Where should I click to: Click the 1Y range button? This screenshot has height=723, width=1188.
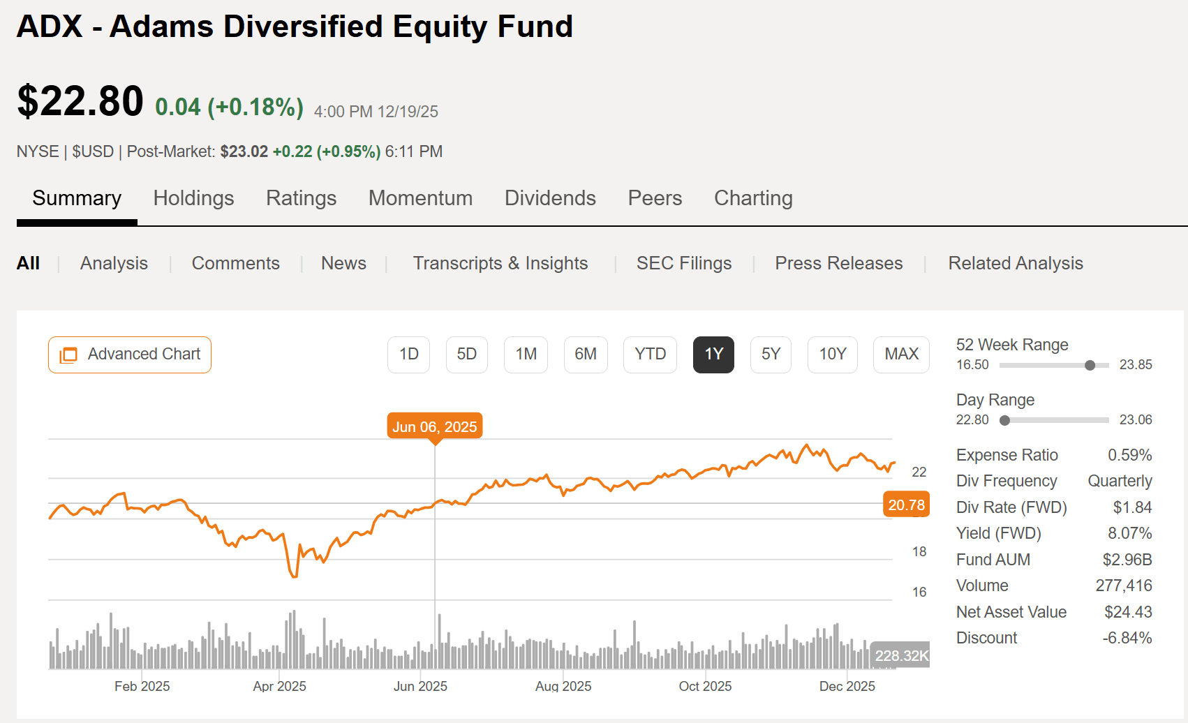pyautogui.click(x=713, y=355)
